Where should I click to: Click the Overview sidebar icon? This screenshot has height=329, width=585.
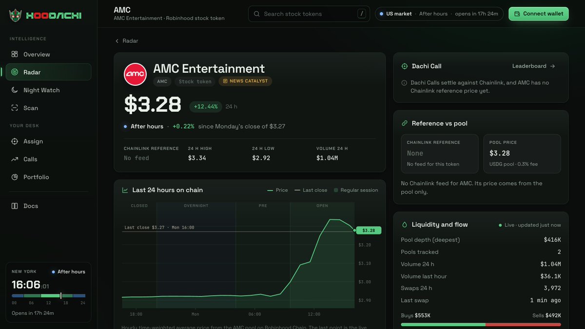click(15, 54)
